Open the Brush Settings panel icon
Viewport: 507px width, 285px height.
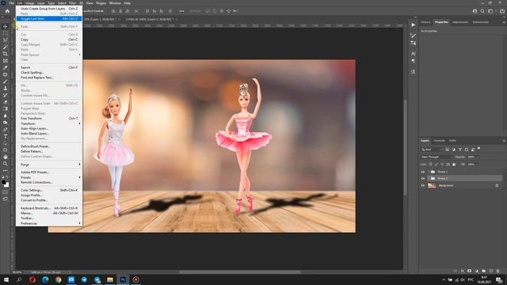point(414,36)
